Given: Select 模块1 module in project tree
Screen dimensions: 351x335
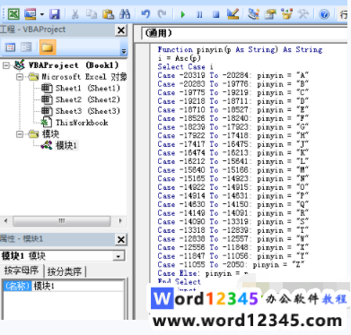Looking at the screenshot, I should click(66, 145).
